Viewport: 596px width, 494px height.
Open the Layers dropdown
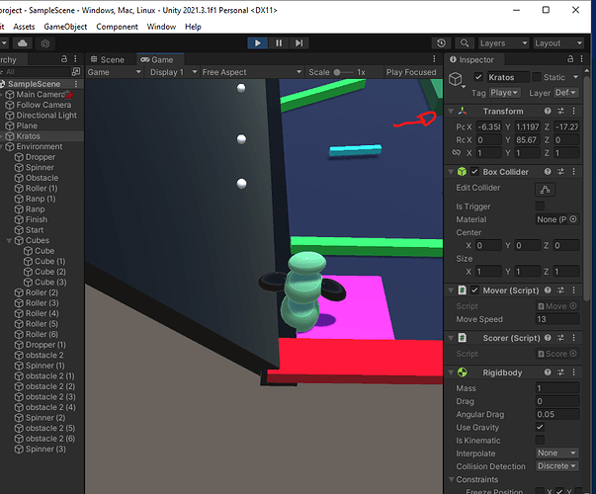pos(503,43)
